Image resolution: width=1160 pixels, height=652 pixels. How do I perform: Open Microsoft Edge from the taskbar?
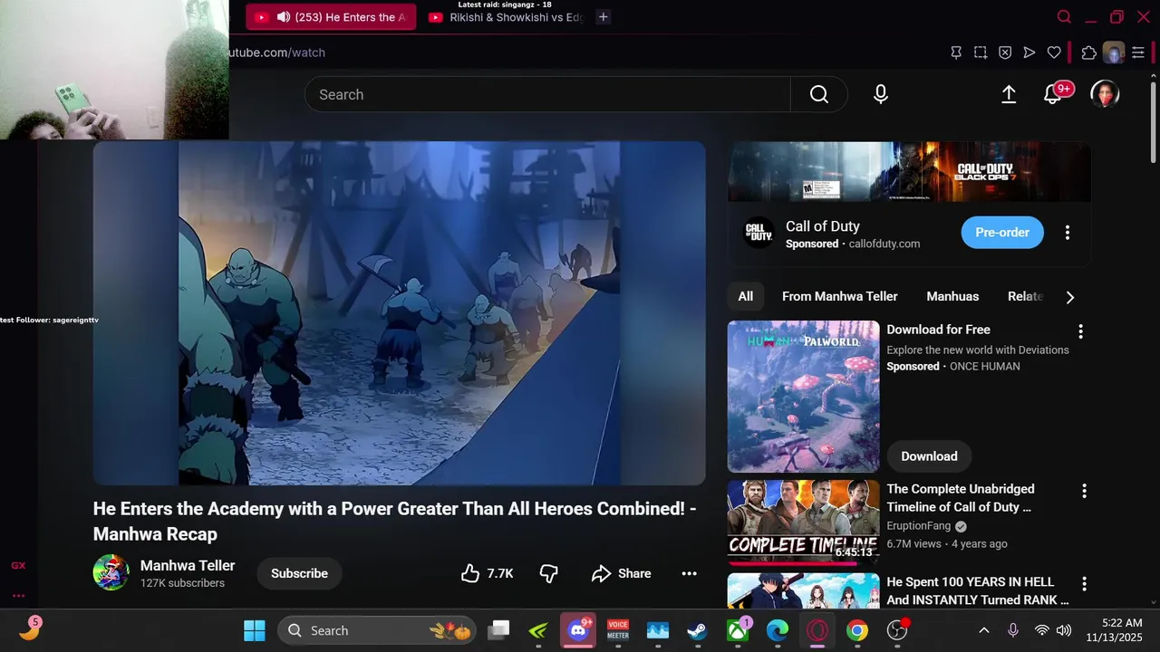(x=778, y=630)
